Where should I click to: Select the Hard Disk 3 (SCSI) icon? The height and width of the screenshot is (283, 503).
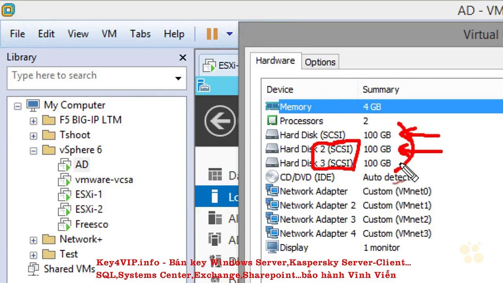[272, 162]
